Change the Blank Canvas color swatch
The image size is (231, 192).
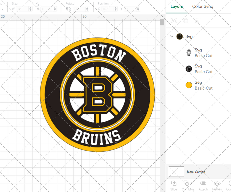coord(176,172)
